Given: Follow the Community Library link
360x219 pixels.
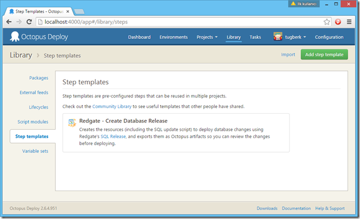Looking at the screenshot, I should (x=112, y=106).
